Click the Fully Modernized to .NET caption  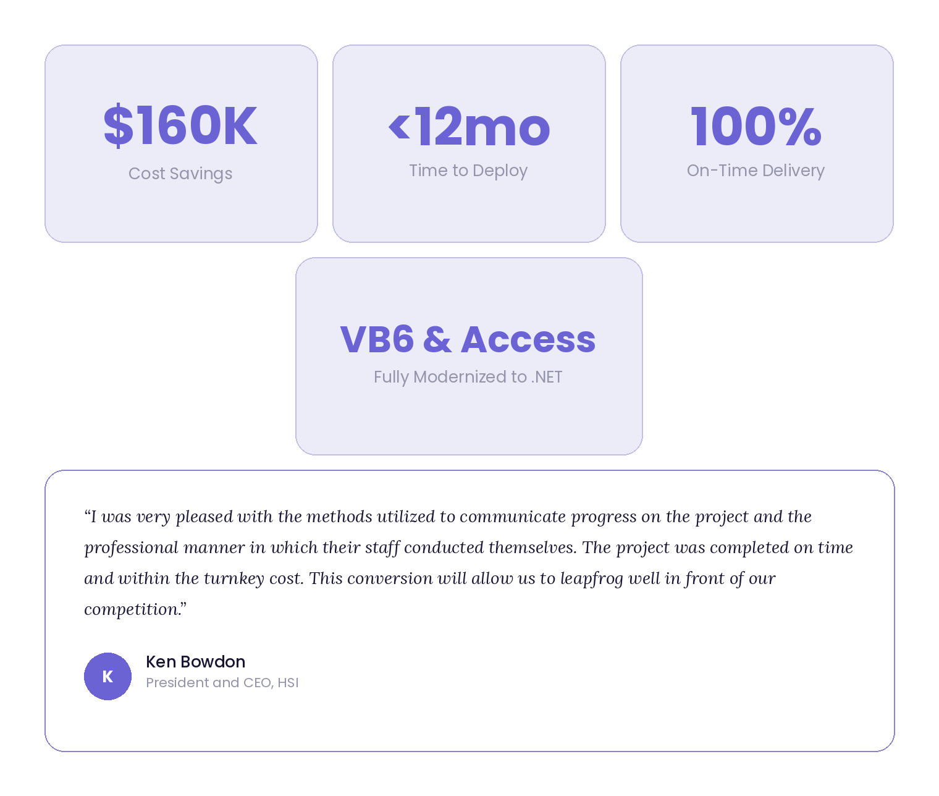(x=468, y=377)
